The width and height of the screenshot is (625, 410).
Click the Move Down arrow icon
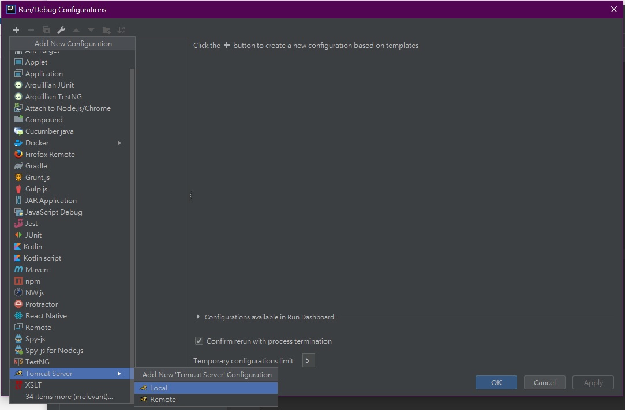[91, 30]
